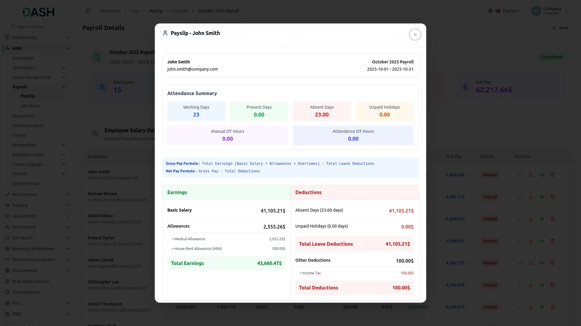581x326 pixels.
Task: Select Employees in the HRM menu
Action: 23,58
